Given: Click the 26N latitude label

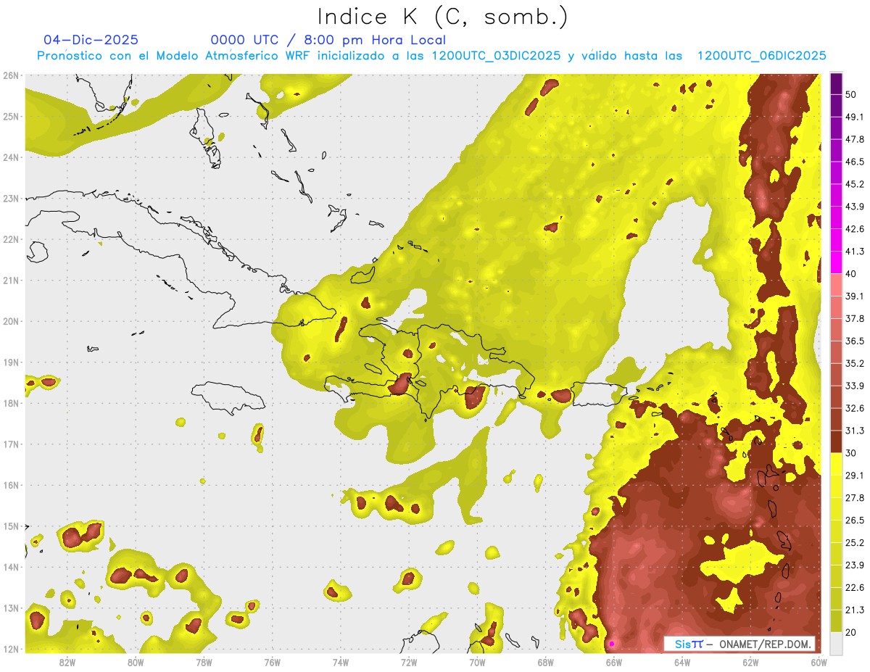Looking at the screenshot, I should (10, 75).
